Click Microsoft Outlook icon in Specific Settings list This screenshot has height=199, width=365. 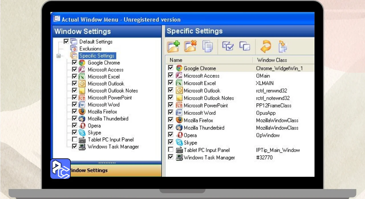pyautogui.click(x=179, y=91)
